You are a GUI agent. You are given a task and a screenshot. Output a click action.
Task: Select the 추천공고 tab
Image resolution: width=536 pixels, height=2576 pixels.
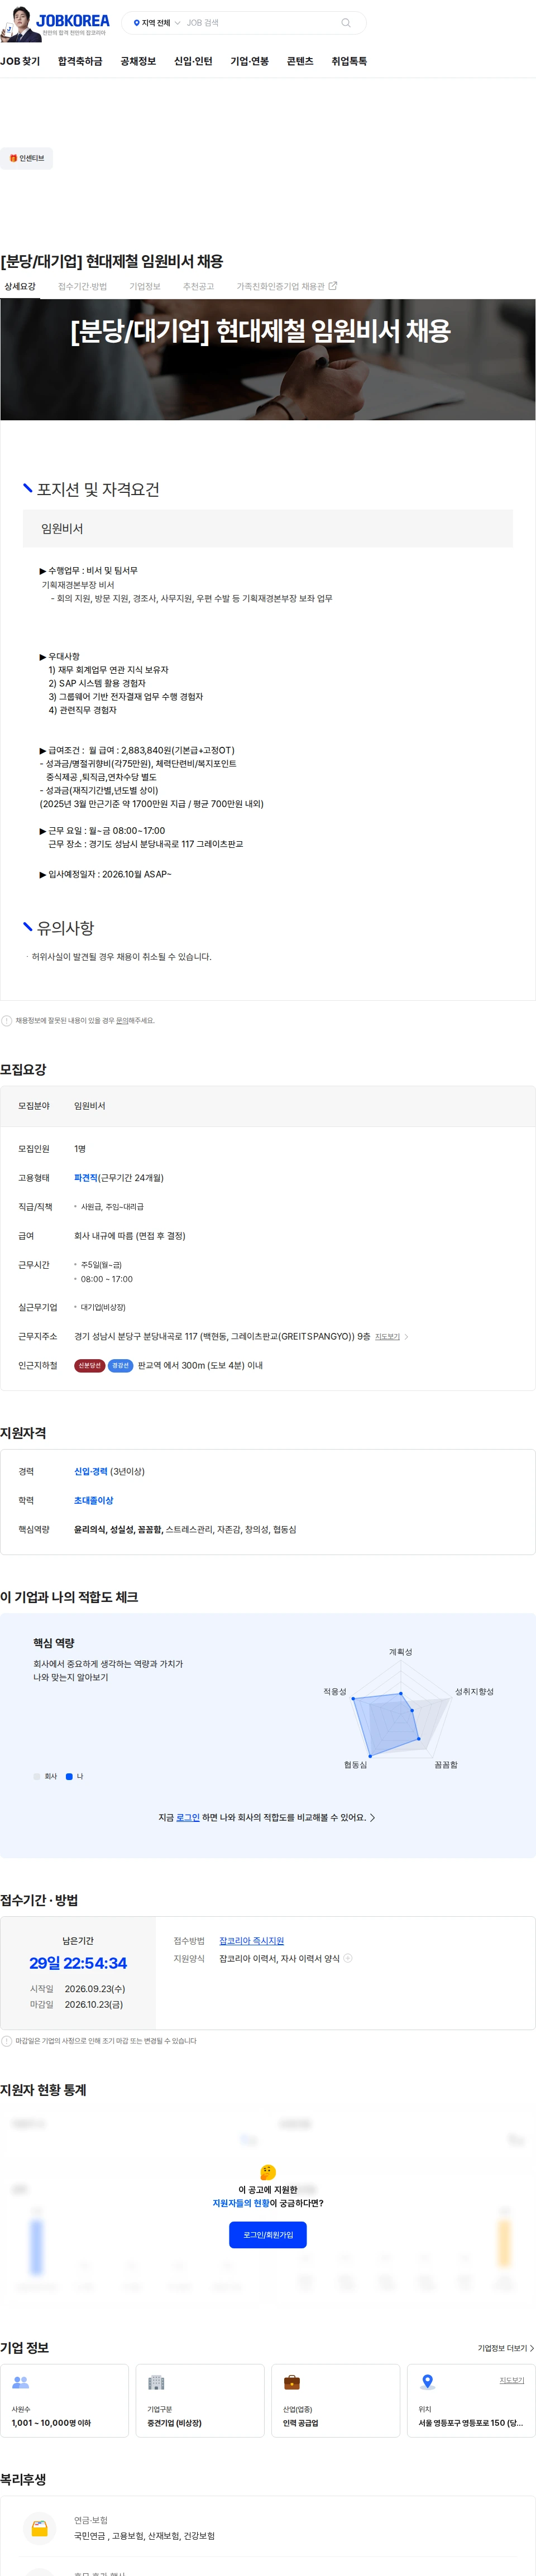[198, 286]
